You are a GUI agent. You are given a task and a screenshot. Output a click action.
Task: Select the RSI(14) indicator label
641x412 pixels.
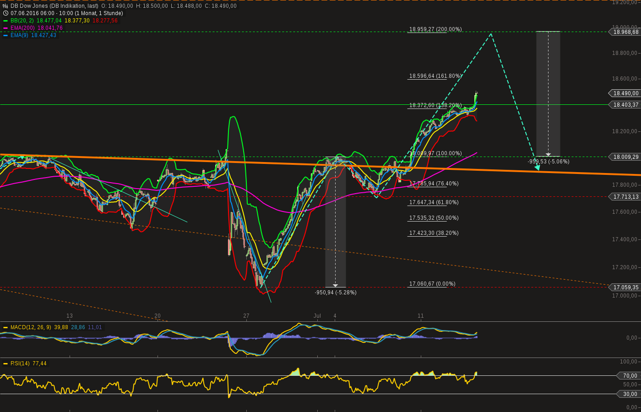tap(20, 363)
